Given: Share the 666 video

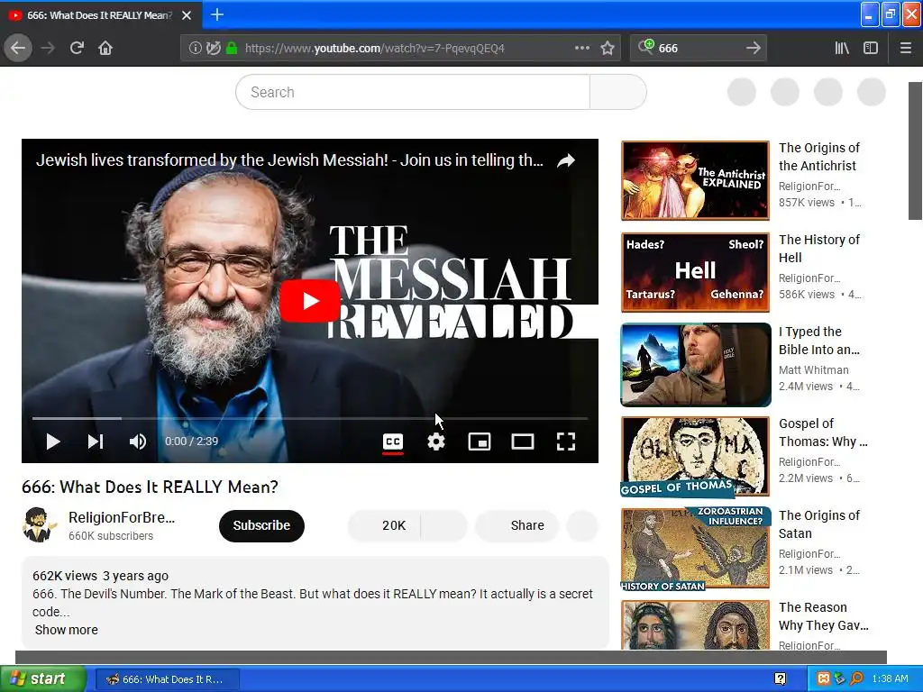Looking at the screenshot, I should point(516,525).
